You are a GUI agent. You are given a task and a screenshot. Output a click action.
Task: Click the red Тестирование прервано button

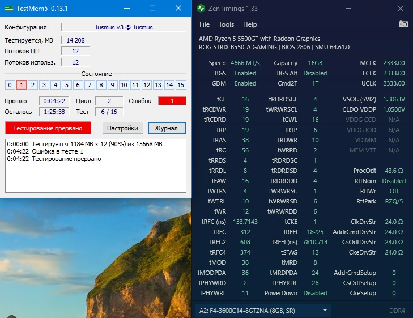tap(48, 128)
